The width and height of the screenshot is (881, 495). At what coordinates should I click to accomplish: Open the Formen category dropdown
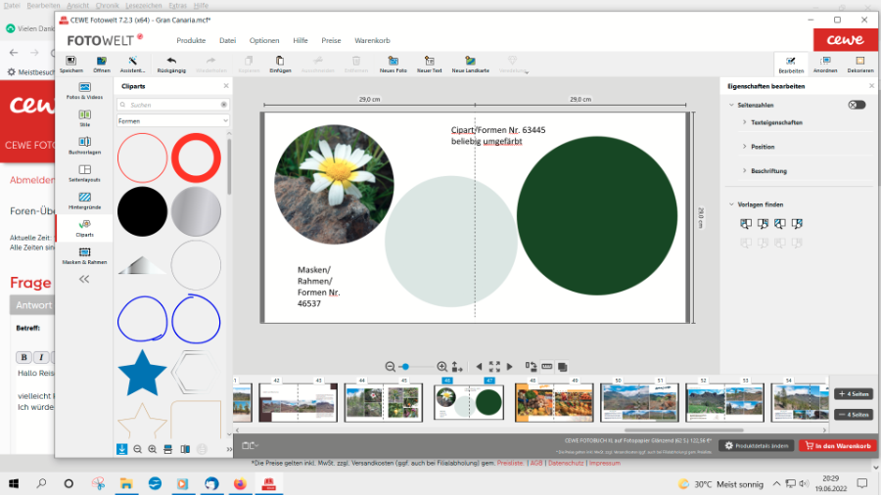[172, 120]
